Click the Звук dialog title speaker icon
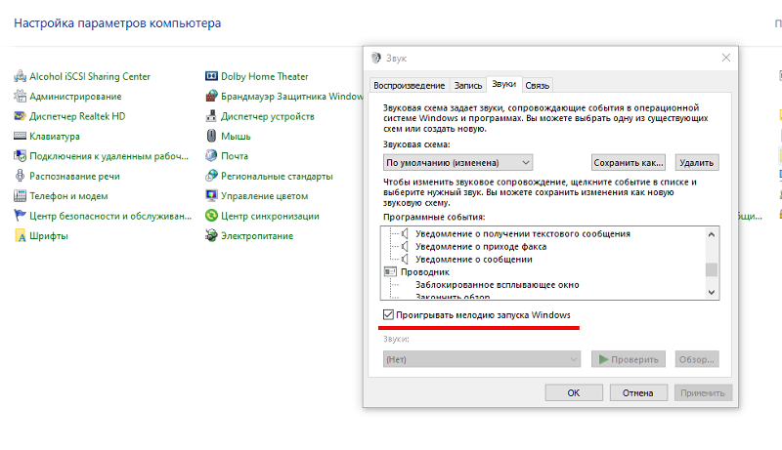Image resolution: width=782 pixels, height=450 pixels. (376, 58)
